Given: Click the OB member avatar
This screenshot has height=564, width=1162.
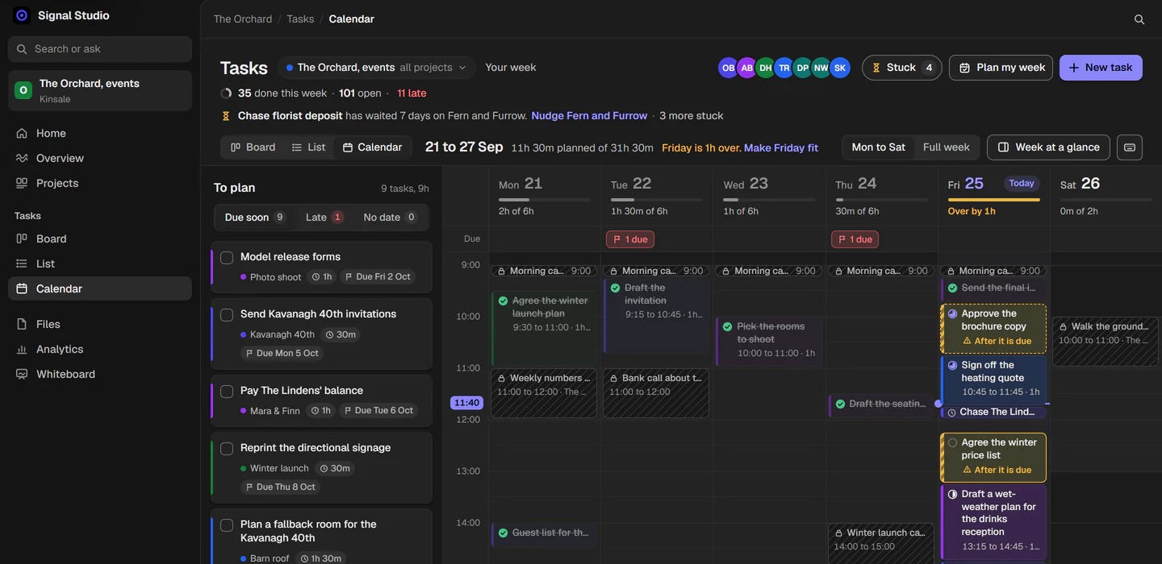Looking at the screenshot, I should click(x=728, y=68).
